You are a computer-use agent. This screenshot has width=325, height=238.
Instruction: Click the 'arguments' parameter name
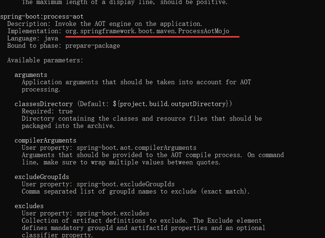(31, 75)
